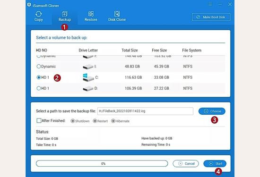Close the iSumsoft Cloner window
260x177 pixels.
click(x=230, y=4)
